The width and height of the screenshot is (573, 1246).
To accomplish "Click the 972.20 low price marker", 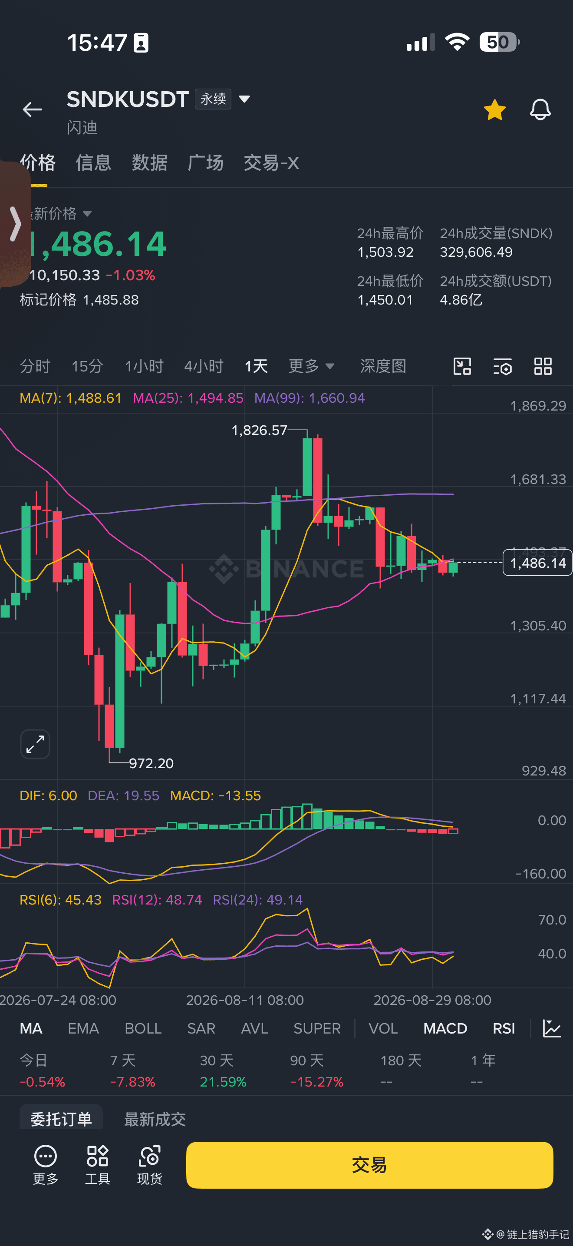I will coord(151,763).
